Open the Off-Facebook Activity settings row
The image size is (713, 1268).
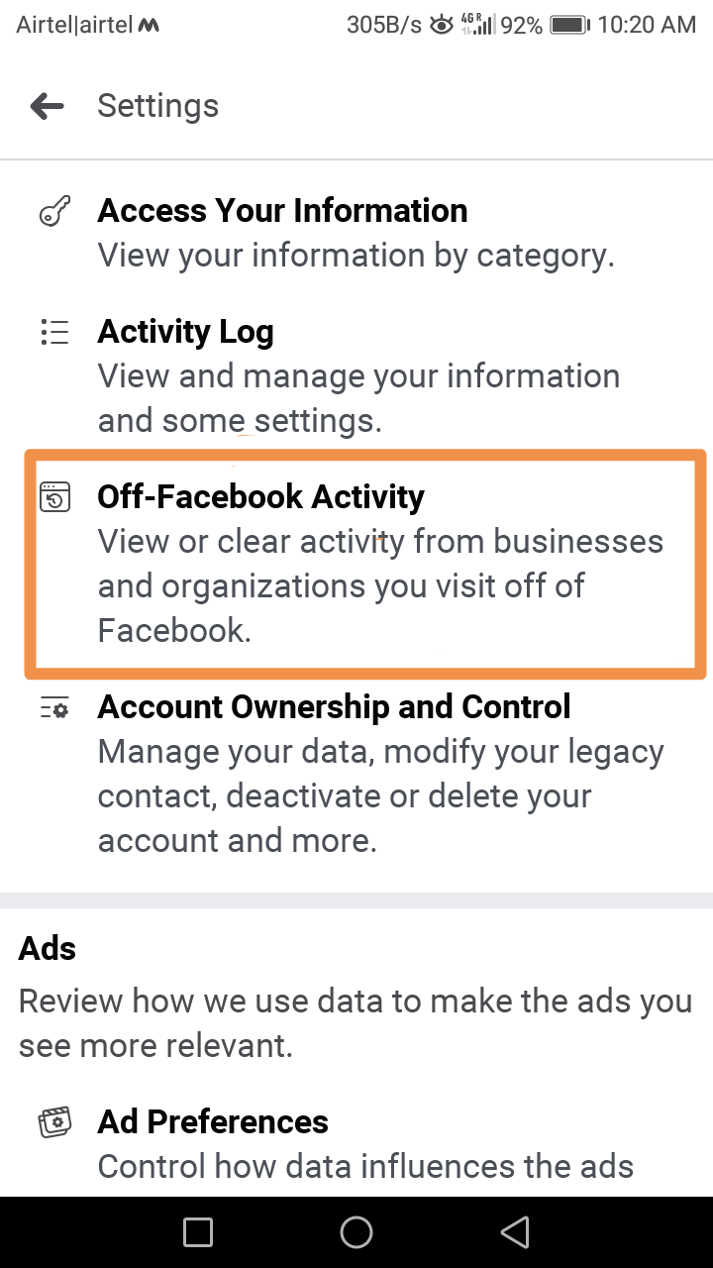tap(356, 563)
